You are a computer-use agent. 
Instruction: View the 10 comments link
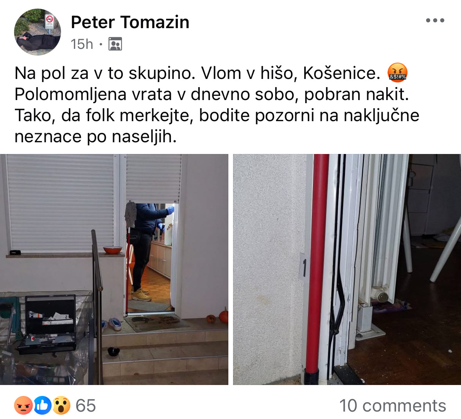[x=393, y=406]
